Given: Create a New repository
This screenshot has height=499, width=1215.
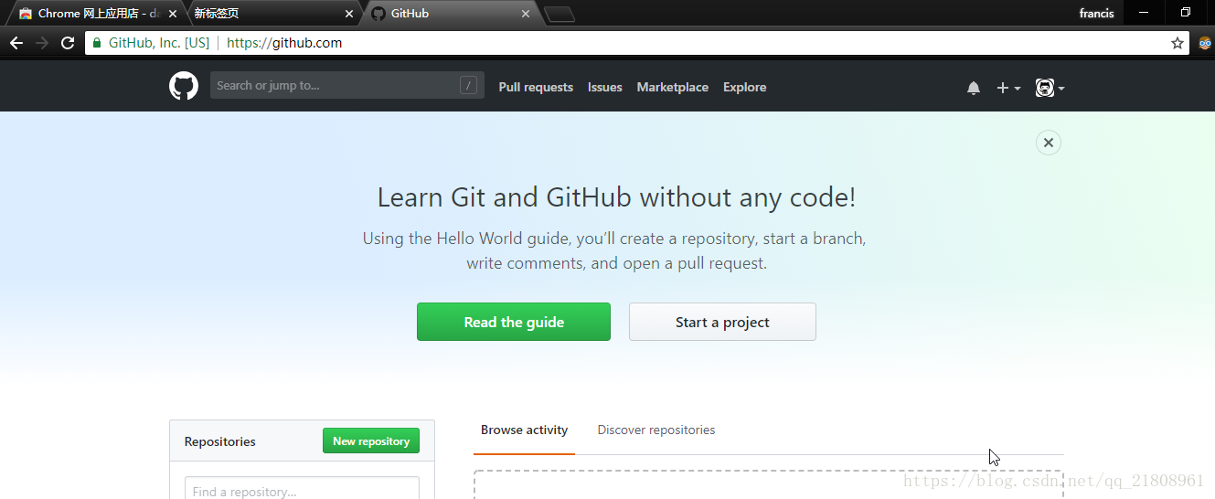Looking at the screenshot, I should (371, 441).
